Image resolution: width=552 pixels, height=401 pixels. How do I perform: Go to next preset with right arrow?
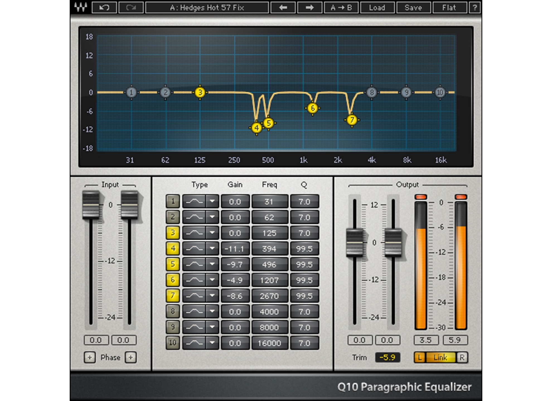tap(309, 8)
